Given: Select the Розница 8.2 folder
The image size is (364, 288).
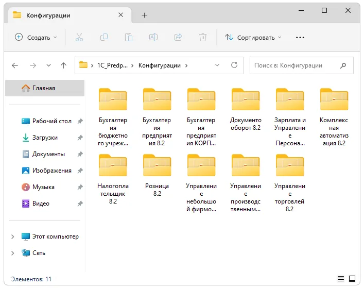Looking at the screenshot, I should (157, 175).
